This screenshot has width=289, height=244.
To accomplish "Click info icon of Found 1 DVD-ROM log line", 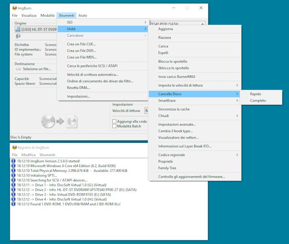I will (13, 204).
